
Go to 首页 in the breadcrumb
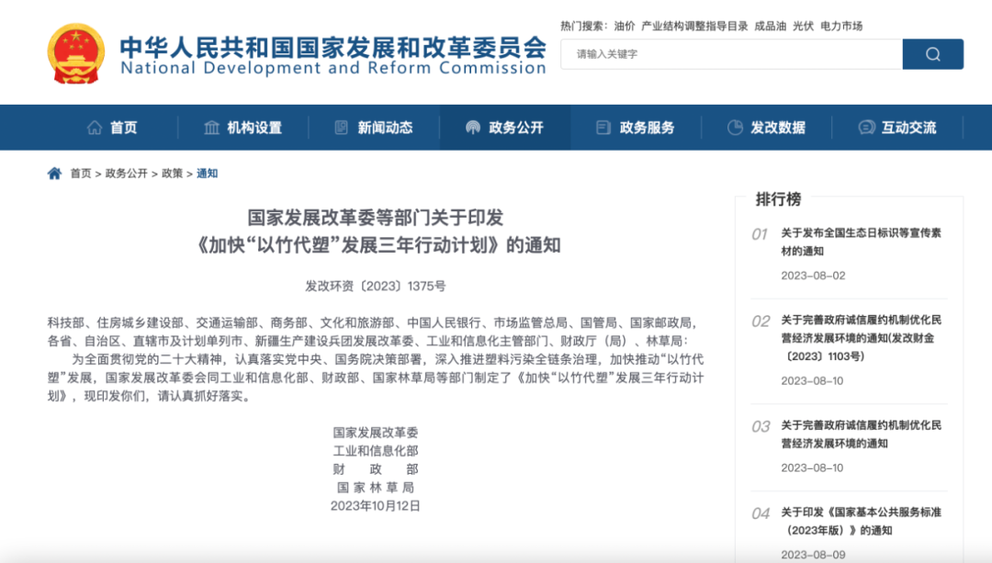(x=80, y=174)
